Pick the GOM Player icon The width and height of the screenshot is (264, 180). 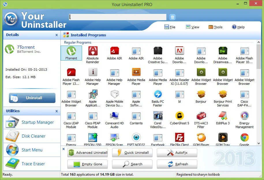(201, 138)
